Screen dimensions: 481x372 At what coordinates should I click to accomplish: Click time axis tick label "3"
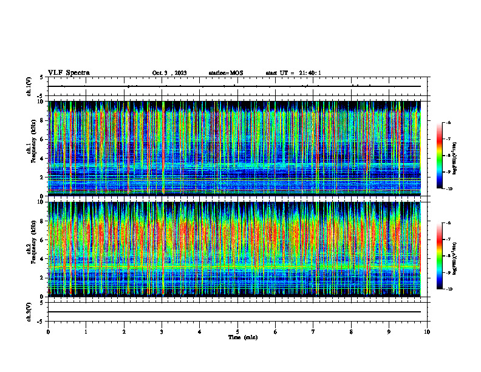click(162, 332)
